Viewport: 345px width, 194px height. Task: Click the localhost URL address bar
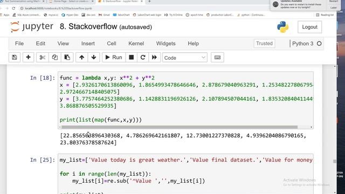(58, 9)
